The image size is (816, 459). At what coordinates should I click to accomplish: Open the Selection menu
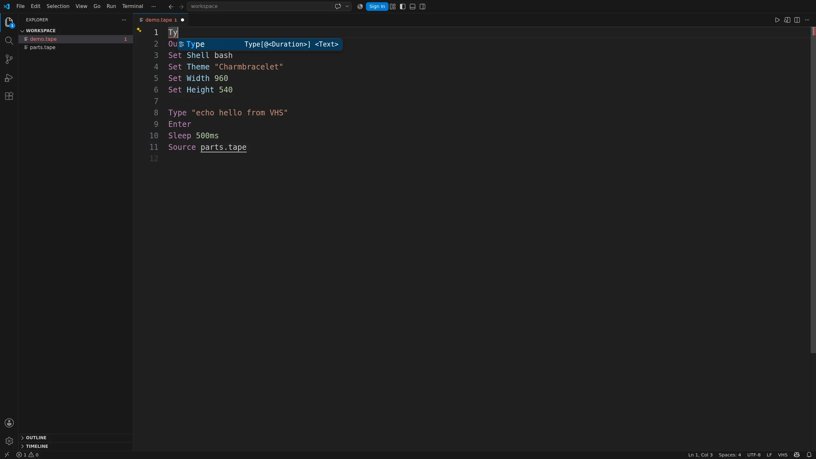pos(58,6)
